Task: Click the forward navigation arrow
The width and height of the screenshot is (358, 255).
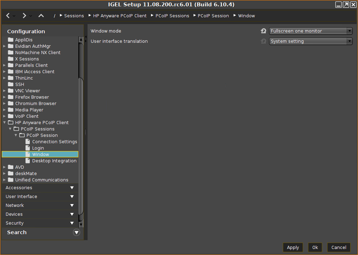Action: (x=24, y=16)
